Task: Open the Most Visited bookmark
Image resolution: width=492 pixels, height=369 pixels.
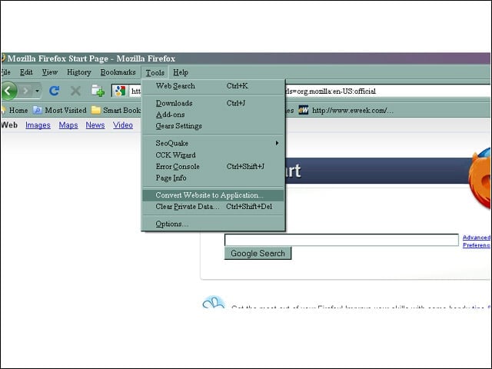Action: click(60, 110)
